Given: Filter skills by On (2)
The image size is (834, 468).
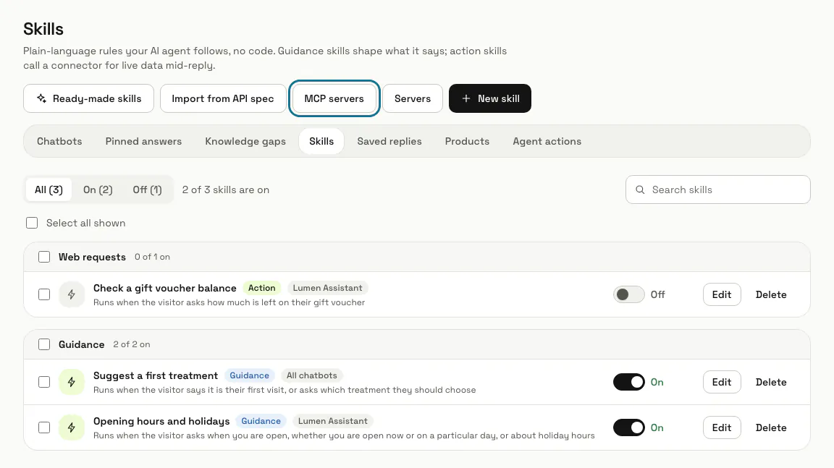Looking at the screenshot, I should (98, 190).
